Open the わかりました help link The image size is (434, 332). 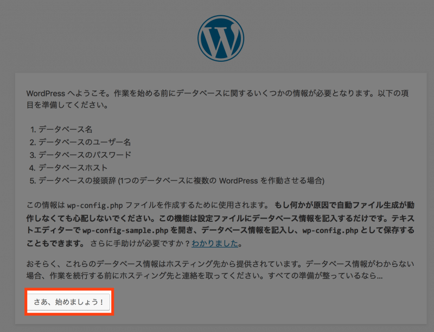tap(215, 244)
